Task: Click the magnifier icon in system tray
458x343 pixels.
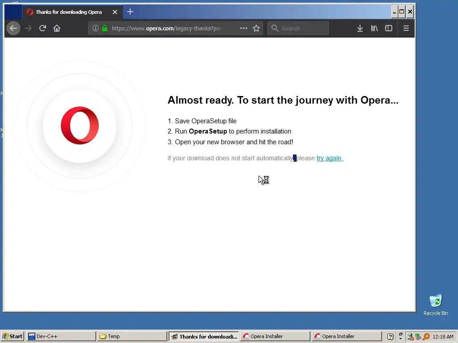Action: [426, 337]
